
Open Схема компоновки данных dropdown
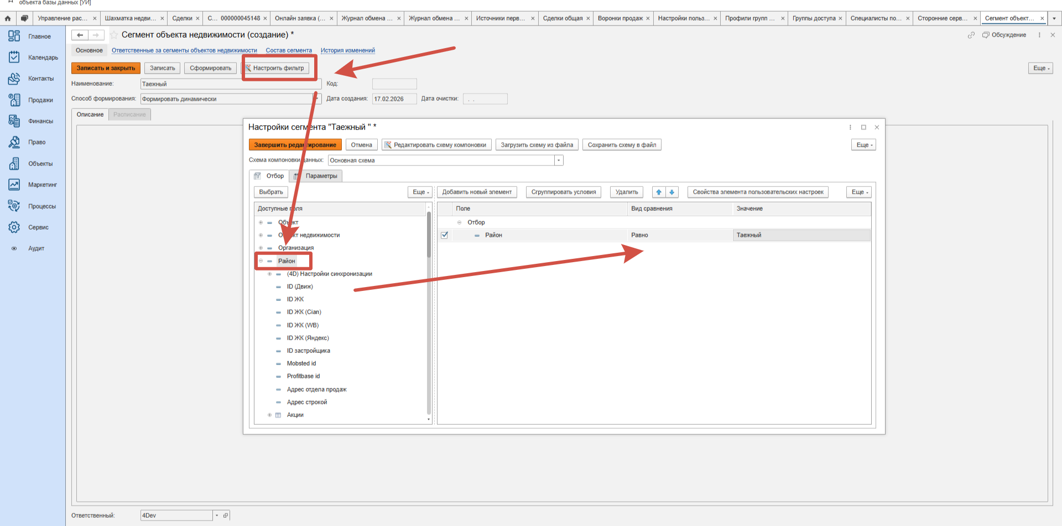[x=559, y=160]
